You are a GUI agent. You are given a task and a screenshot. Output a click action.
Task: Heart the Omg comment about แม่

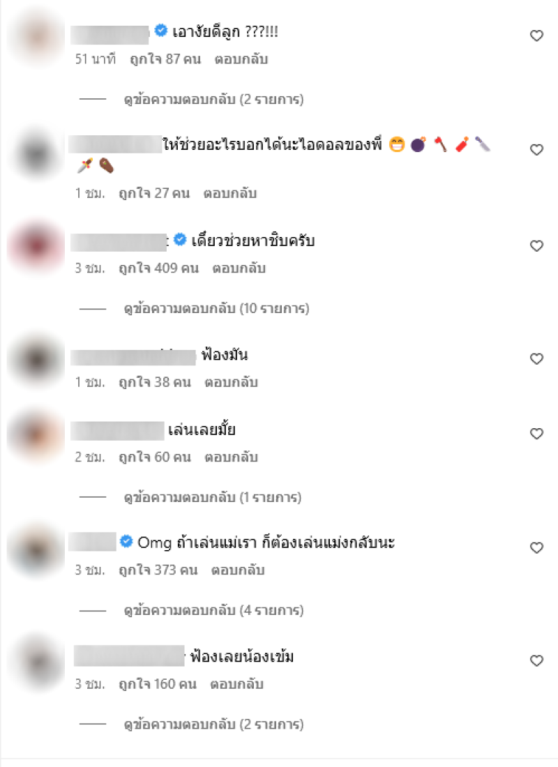click(x=536, y=548)
